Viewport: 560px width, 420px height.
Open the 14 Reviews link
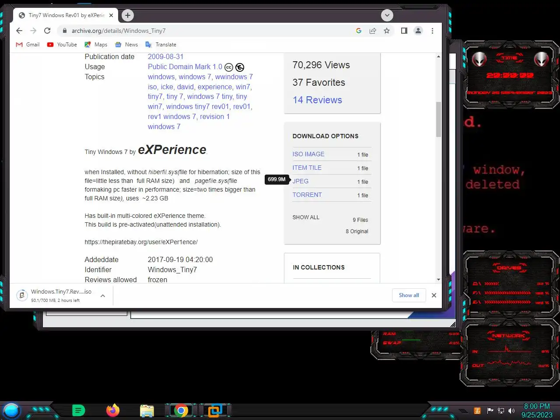click(318, 100)
